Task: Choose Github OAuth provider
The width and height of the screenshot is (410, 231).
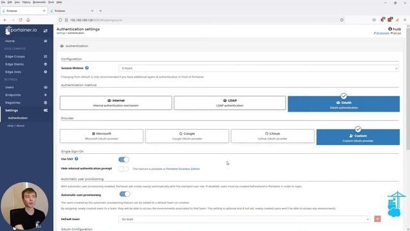Action: [272, 136]
